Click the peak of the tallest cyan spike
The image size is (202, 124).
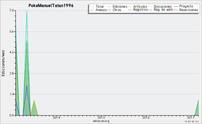27,11
